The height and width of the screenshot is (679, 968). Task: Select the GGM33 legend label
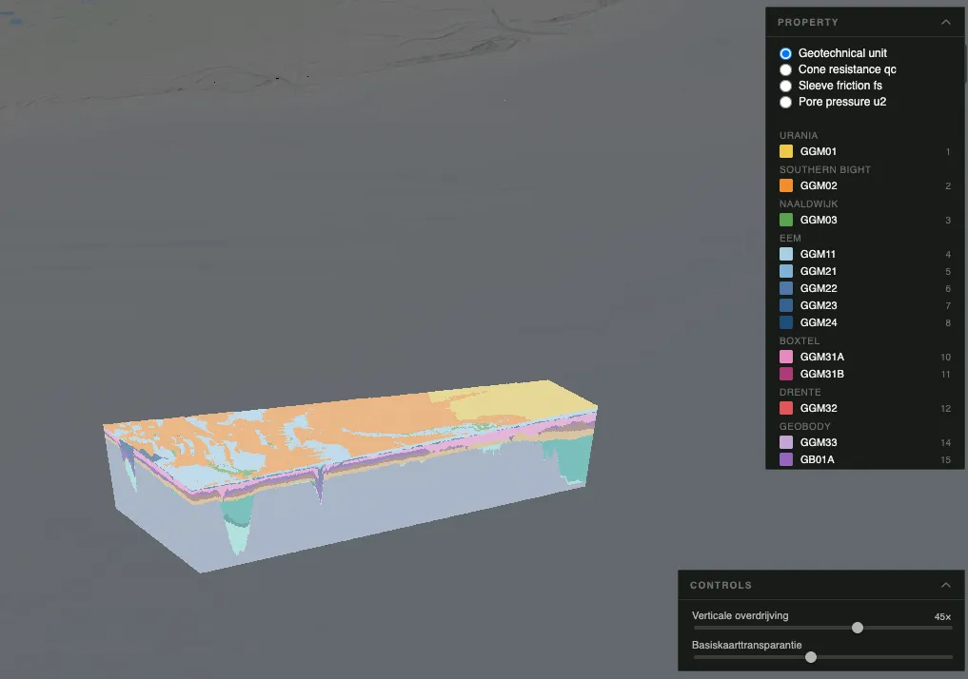click(x=818, y=442)
